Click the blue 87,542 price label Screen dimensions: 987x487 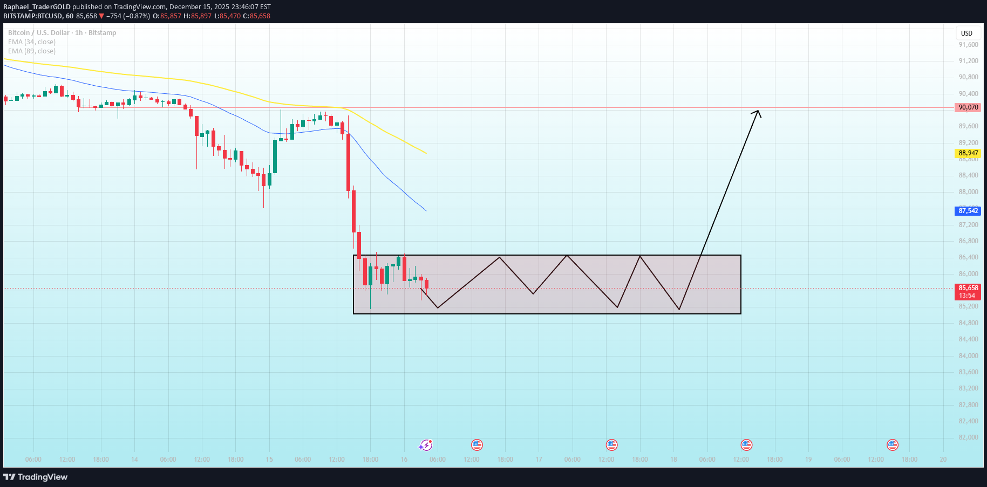point(968,211)
